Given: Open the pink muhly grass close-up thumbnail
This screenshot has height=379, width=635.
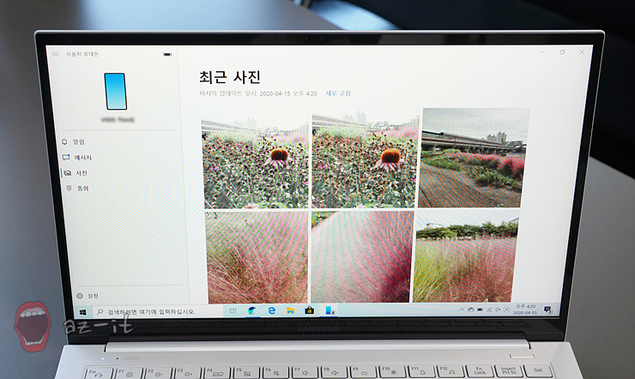Looking at the screenshot, I should click(257, 257).
